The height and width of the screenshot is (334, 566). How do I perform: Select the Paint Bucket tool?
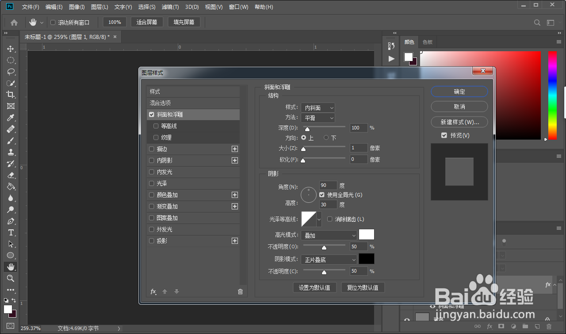click(11, 186)
